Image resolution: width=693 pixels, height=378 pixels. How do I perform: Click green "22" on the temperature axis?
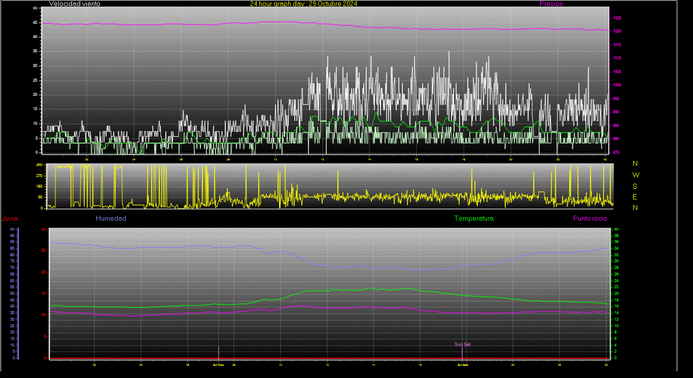point(616,287)
